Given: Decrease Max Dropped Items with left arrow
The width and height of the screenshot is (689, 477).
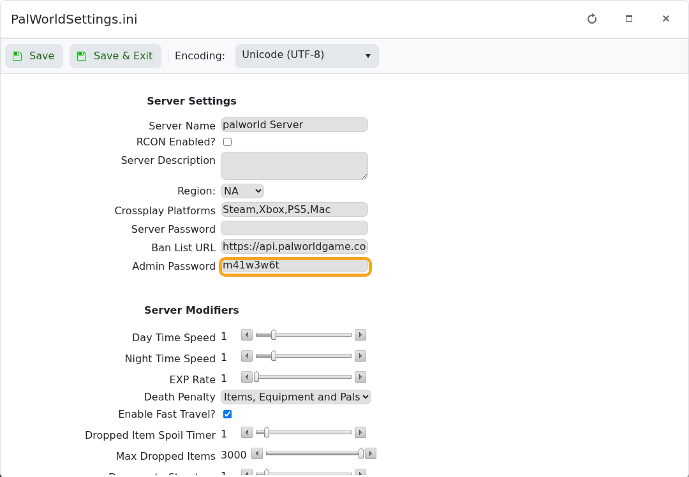Looking at the screenshot, I should click(257, 453).
